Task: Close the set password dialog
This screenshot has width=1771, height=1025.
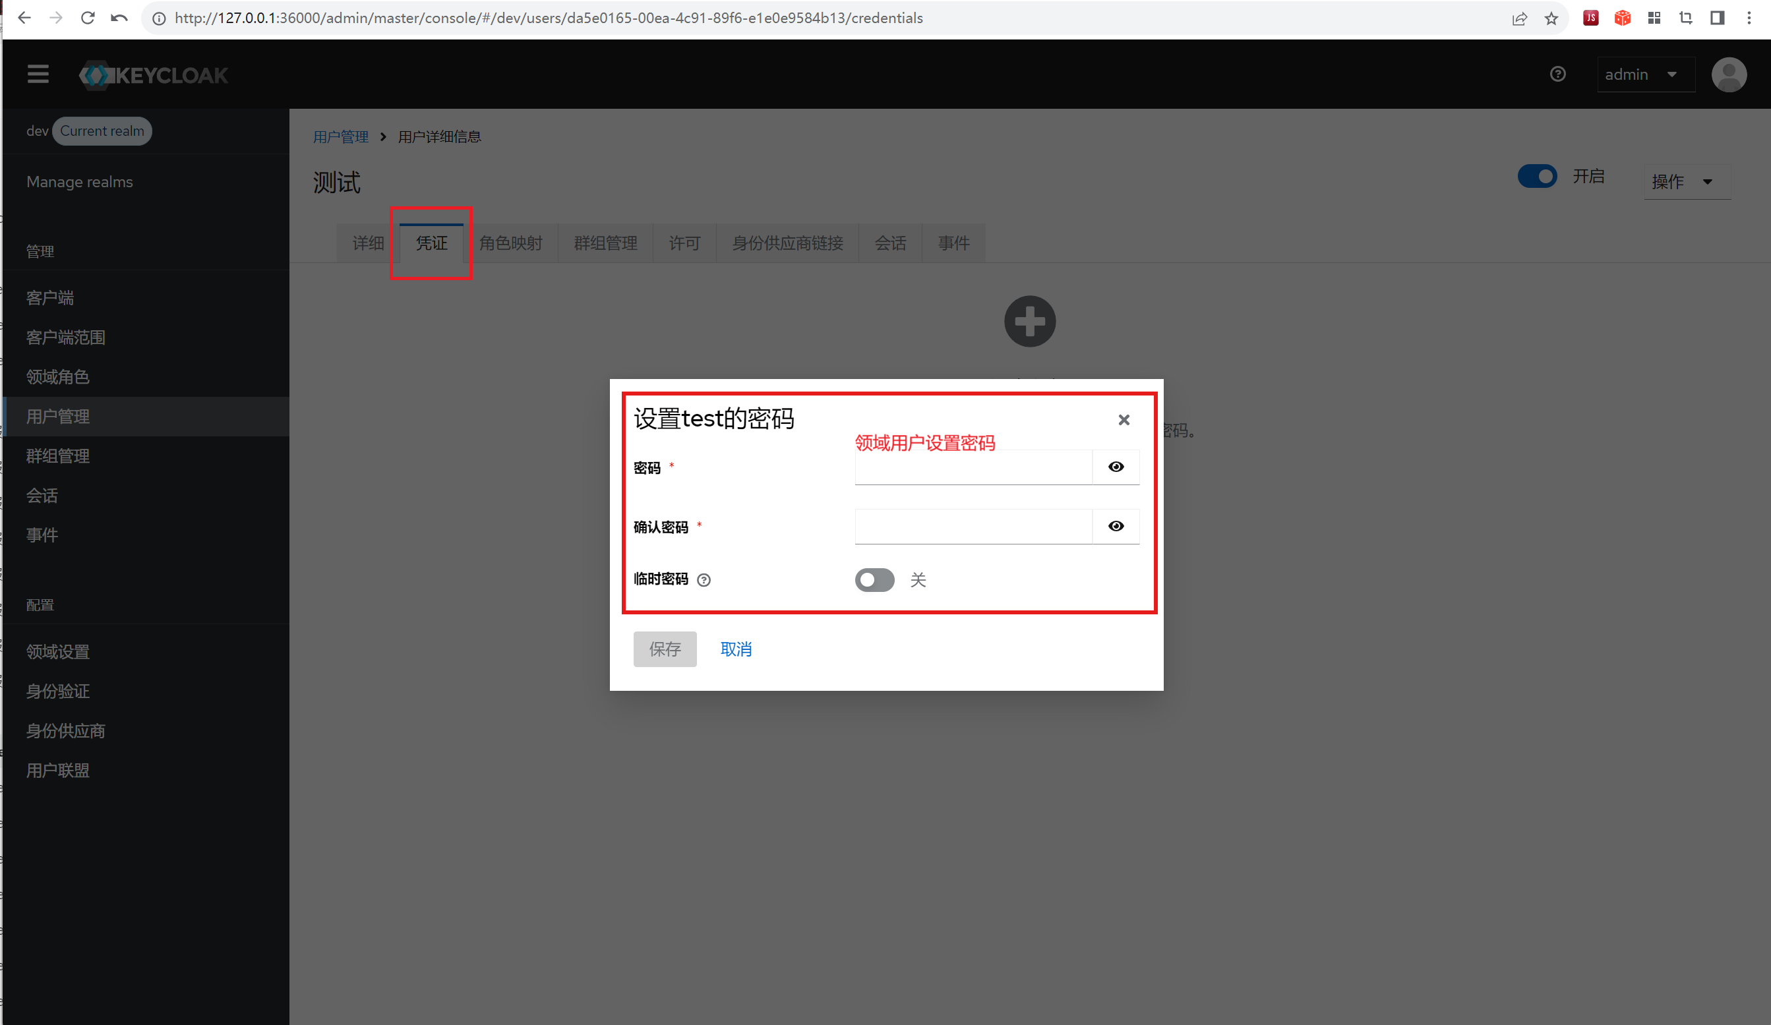Action: 1124,419
